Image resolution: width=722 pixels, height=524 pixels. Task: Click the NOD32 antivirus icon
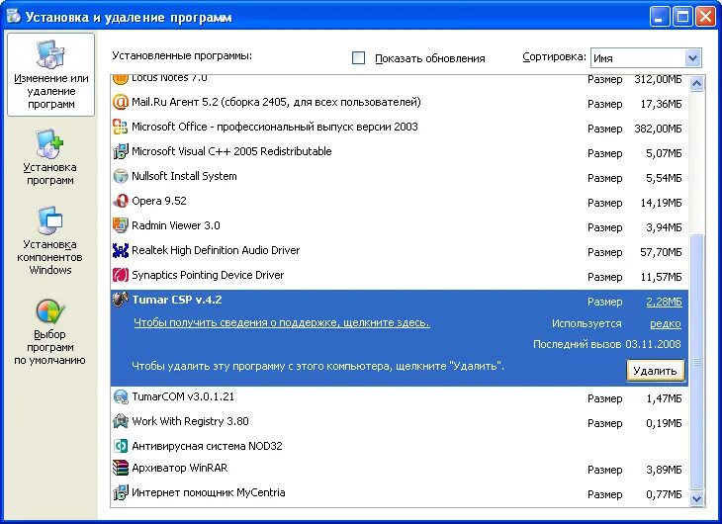click(x=121, y=446)
